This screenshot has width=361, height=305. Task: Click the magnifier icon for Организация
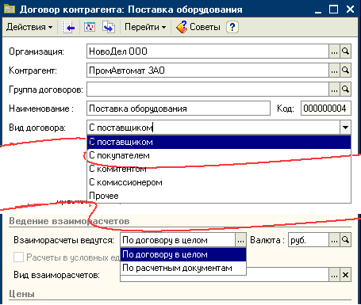(x=345, y=51)
